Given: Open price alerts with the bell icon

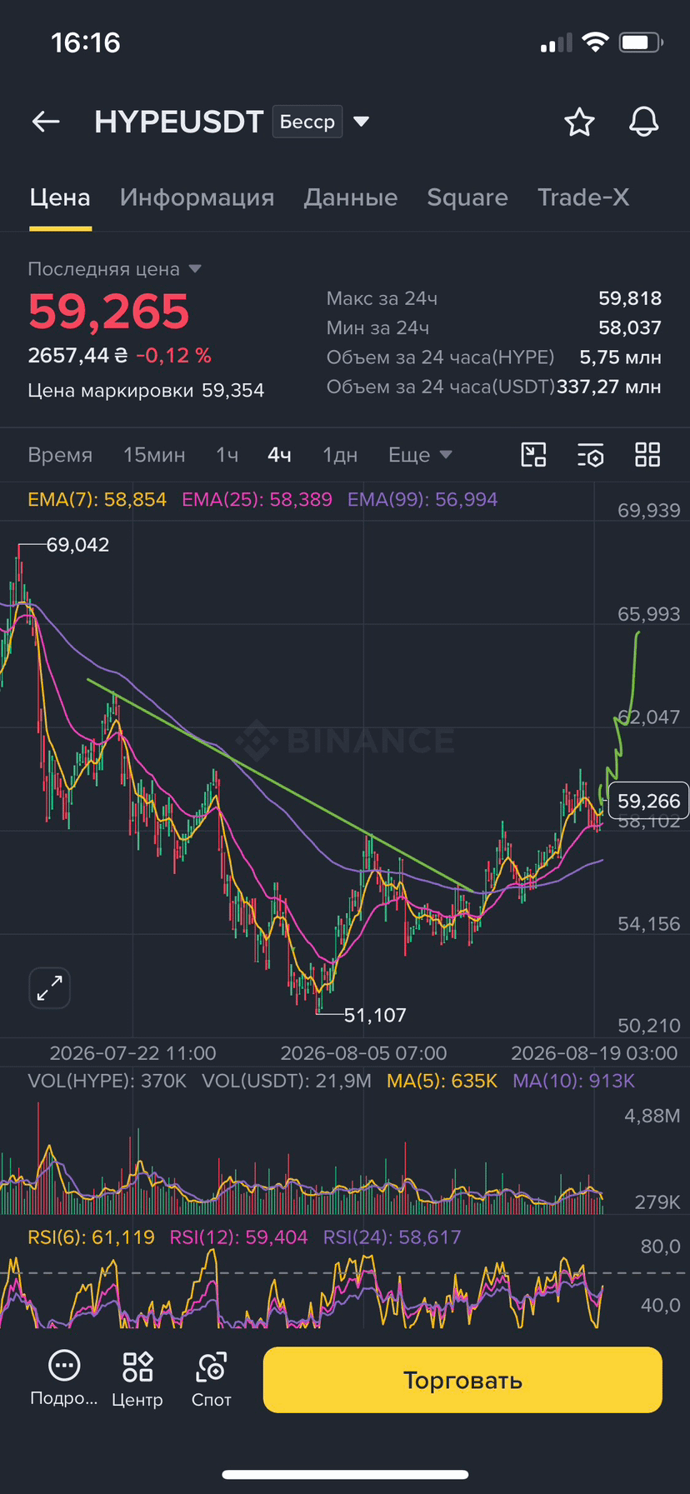Looking at the screenshot, I should pos(643,122).
